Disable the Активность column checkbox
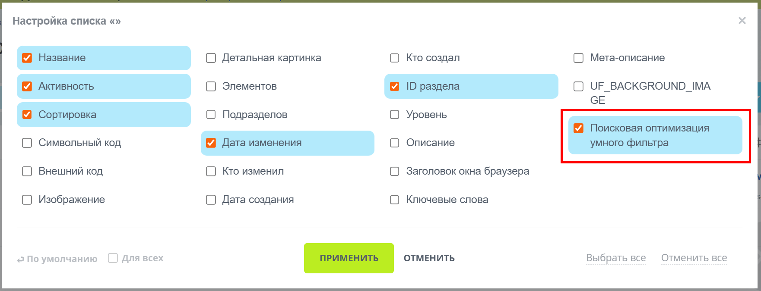Screen dimensions: 761x291 point(27,86)
